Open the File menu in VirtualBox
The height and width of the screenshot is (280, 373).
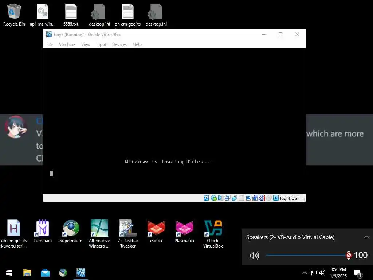(x=50, y=44)
